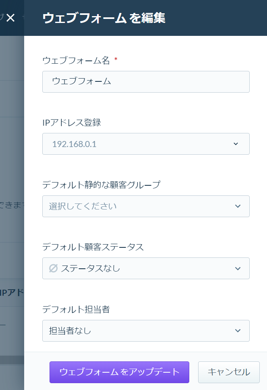Click the IPアドレス登録 field label
Viewport: 267px width, 390px height.
72,122
